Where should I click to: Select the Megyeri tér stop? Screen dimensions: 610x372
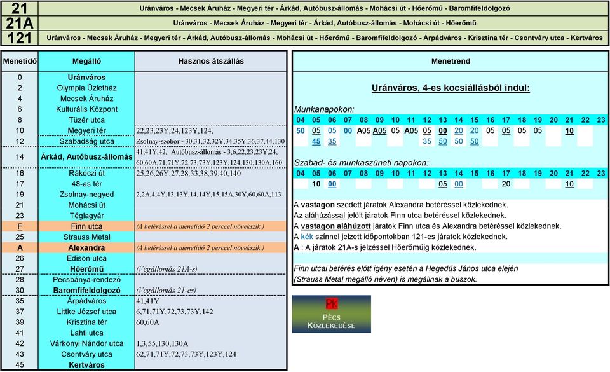click(x=86, y=131)
